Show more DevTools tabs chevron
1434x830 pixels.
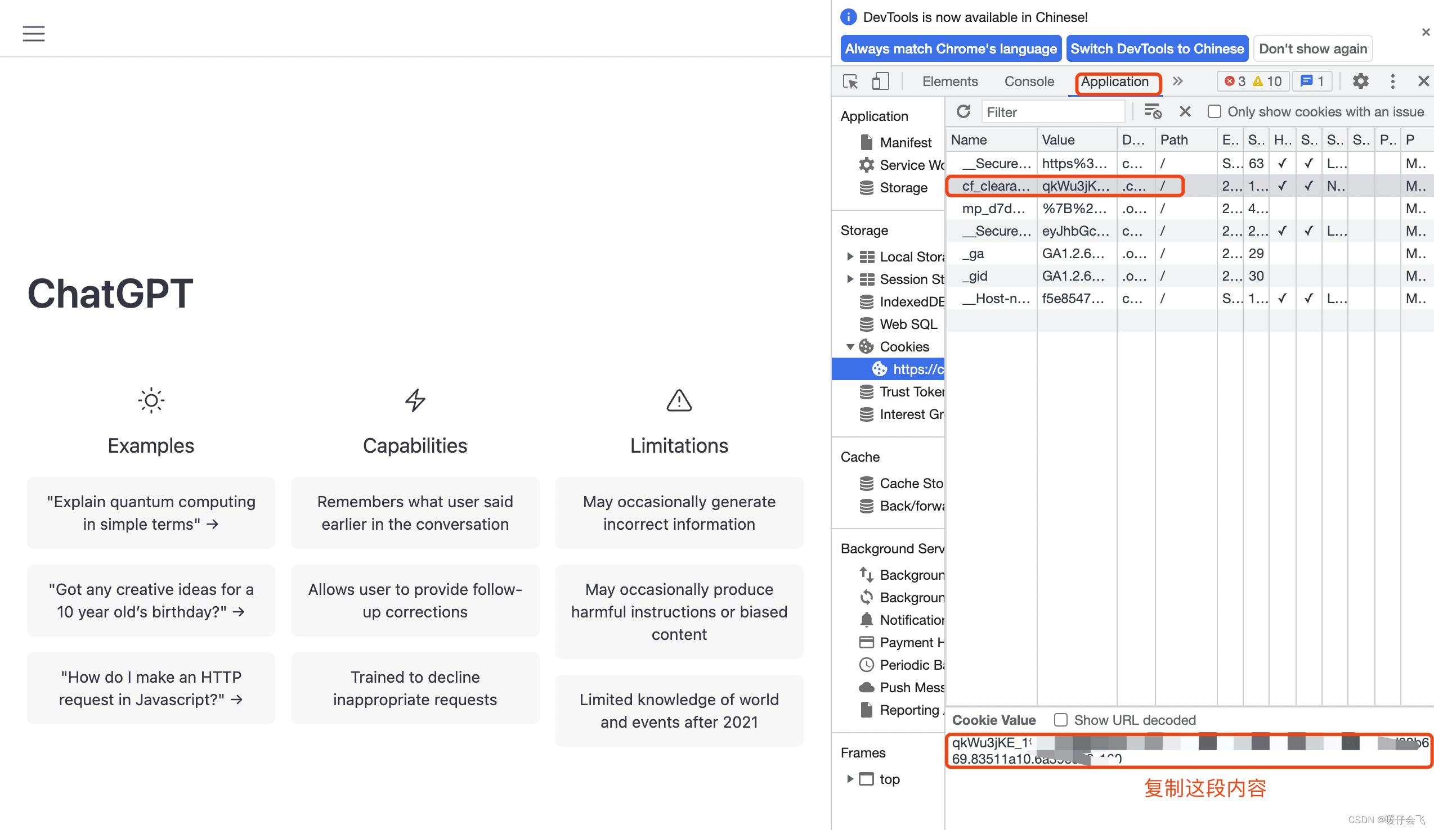coord(1177,82)
